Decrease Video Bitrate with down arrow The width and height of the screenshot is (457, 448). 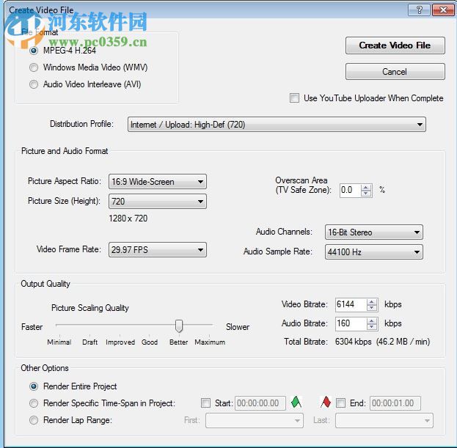click(x=372, y=308)
